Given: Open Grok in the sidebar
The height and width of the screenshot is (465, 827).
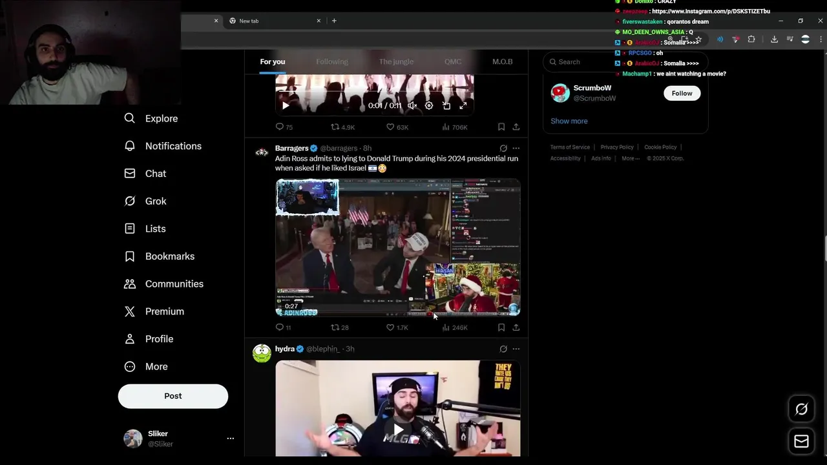Looking at the screenshot, I should 145,201.
